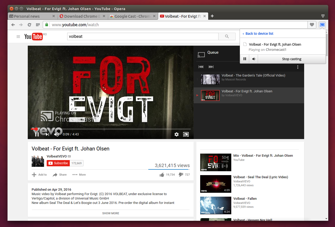
Task: Open the Add to playlist option
Action: pyautogui.click(x=39, y=175)
